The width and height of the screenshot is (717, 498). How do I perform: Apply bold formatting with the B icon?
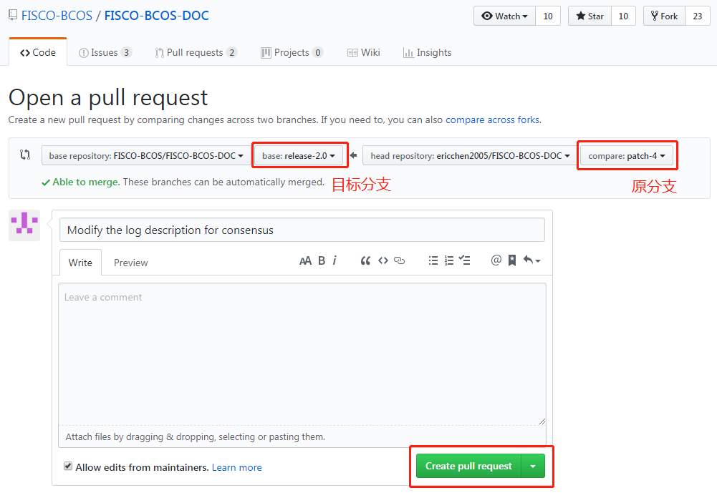pos(322,260)
